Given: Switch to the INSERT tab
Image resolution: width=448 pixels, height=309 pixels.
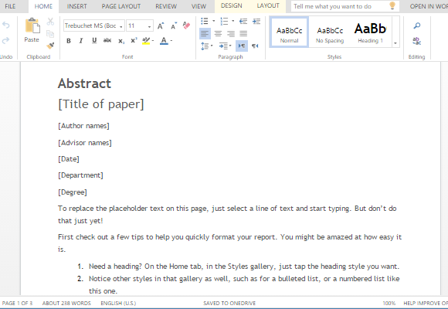Looking at the screenshot, I should pos(77,6).
